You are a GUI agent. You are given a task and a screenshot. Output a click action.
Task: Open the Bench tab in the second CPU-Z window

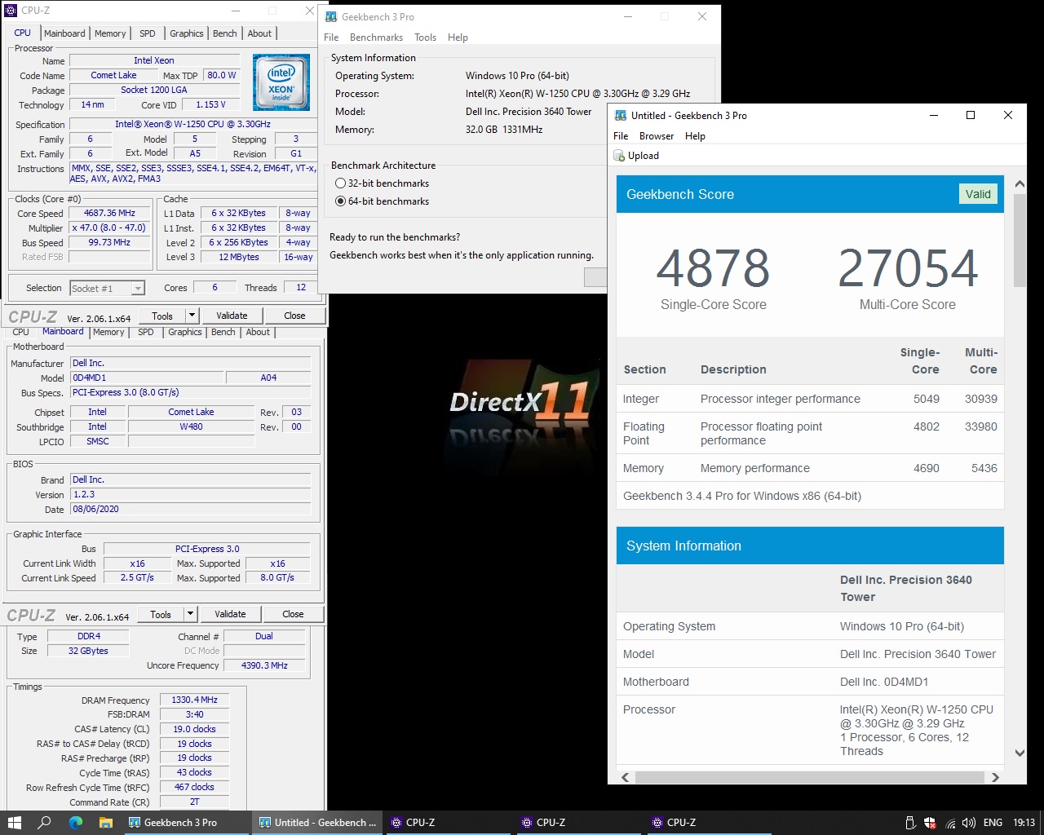[223, 332]
